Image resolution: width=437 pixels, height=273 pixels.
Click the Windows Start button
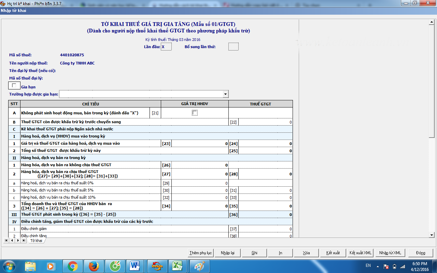click(9, 266)
